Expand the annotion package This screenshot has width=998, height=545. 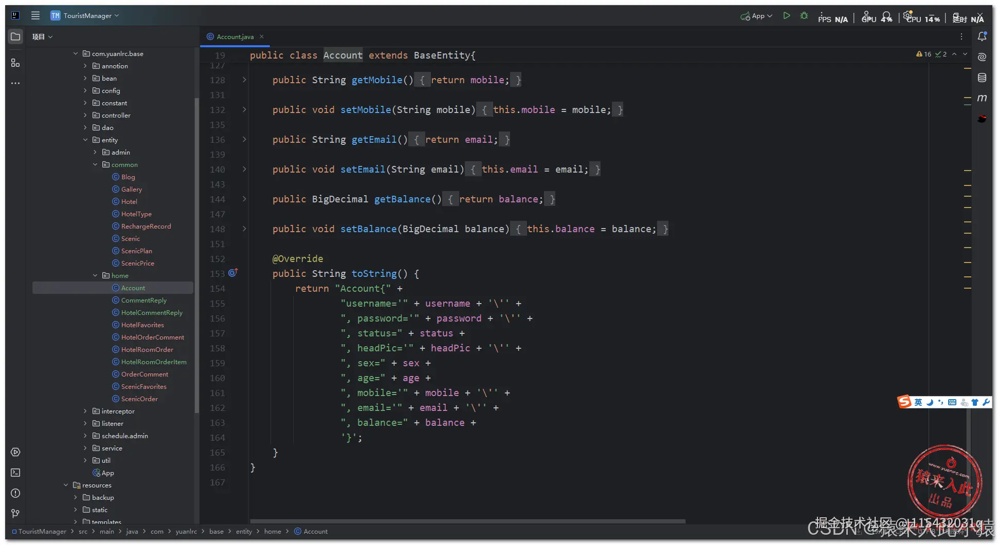[85, 66]
